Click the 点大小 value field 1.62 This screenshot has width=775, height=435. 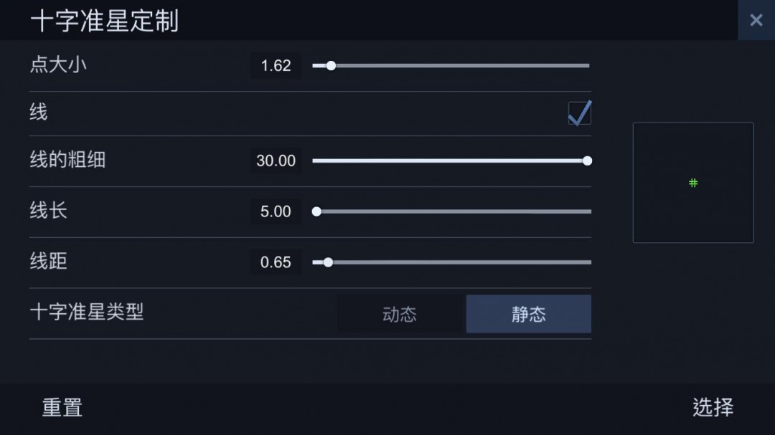(x=276, y=66)
